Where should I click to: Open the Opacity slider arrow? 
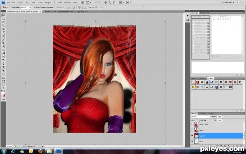coord(223,117)
